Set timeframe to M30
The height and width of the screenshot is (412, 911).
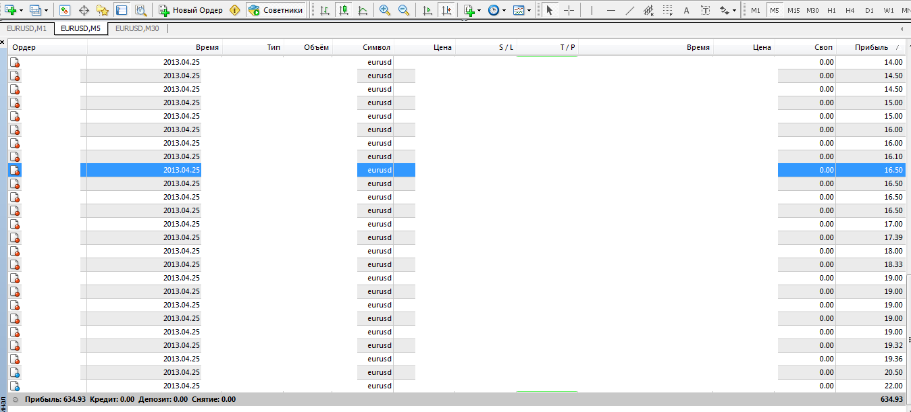pos(812,10)
